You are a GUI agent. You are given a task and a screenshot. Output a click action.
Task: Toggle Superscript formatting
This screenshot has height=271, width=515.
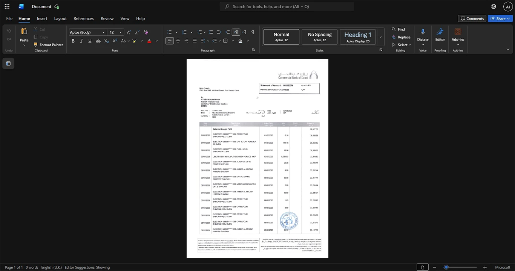(x=114, y=41)
